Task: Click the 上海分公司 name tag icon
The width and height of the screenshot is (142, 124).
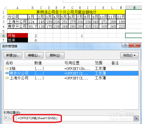Action: 7,78
